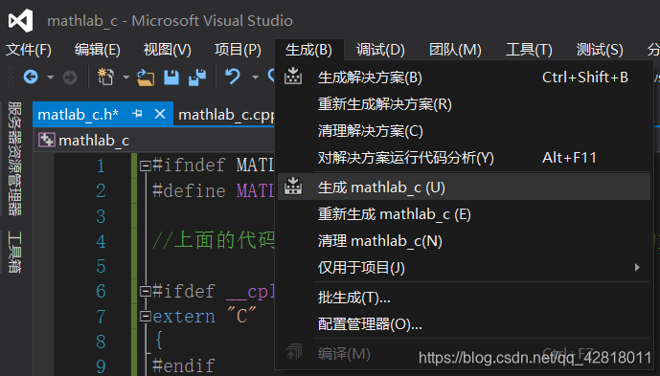Close the matlab_c.h tab

click(x=160, y=114)
